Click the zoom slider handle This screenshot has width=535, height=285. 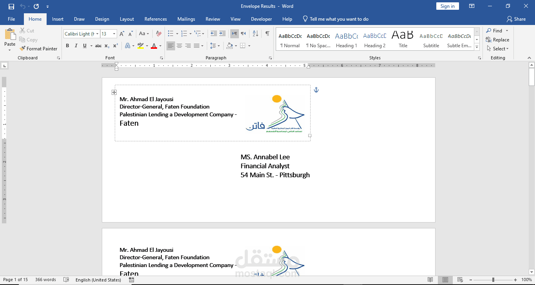[x=493, y=280]
